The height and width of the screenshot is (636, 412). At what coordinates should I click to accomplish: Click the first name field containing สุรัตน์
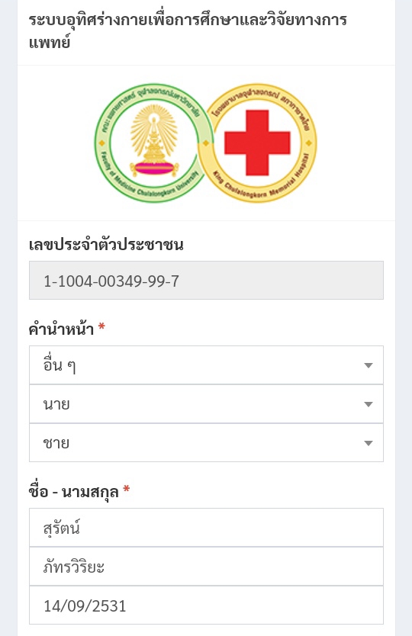coord(206,527)
